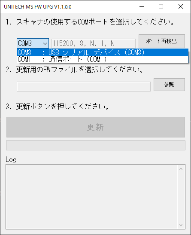The height and width of the screenshot is (235, 191).
Task: Click the Log scrollbar track
Action: click(x=181, y=197)
